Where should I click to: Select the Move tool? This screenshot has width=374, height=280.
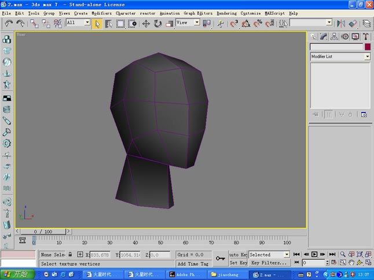click(146, 24)
